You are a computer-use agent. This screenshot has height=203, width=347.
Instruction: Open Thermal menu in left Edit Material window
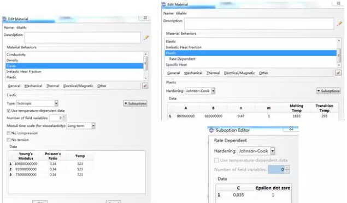tap(52, 86)
